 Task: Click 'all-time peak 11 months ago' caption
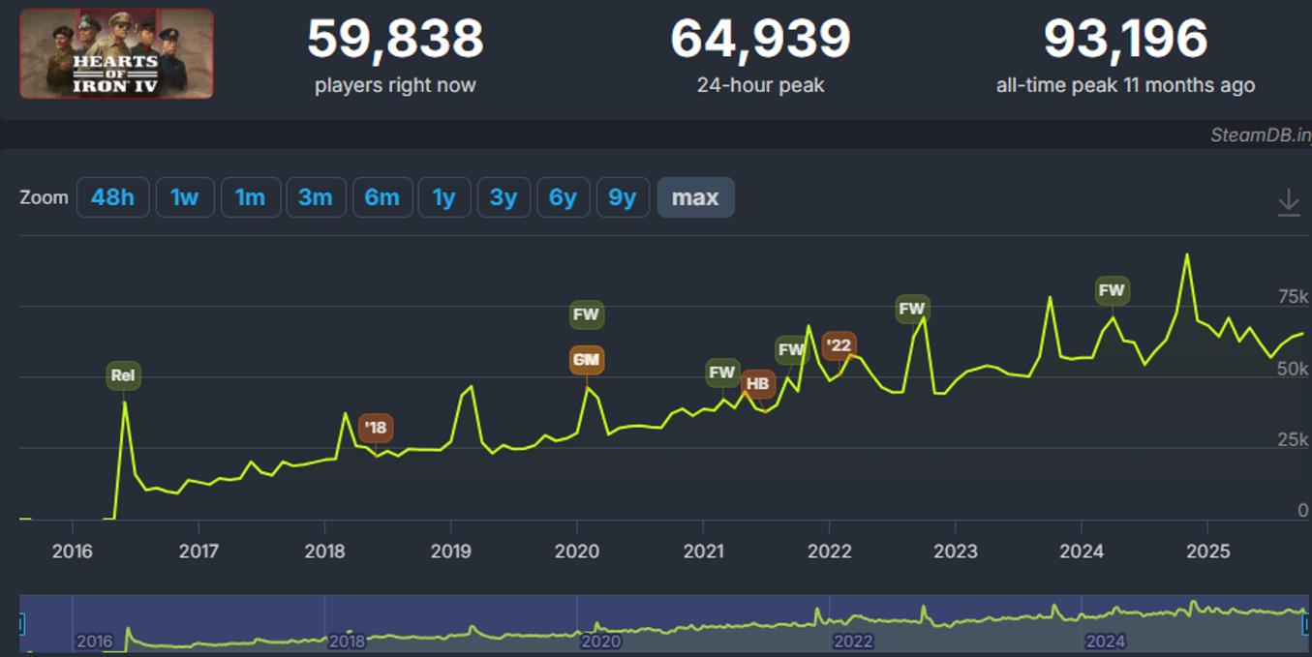[1126, 85]
